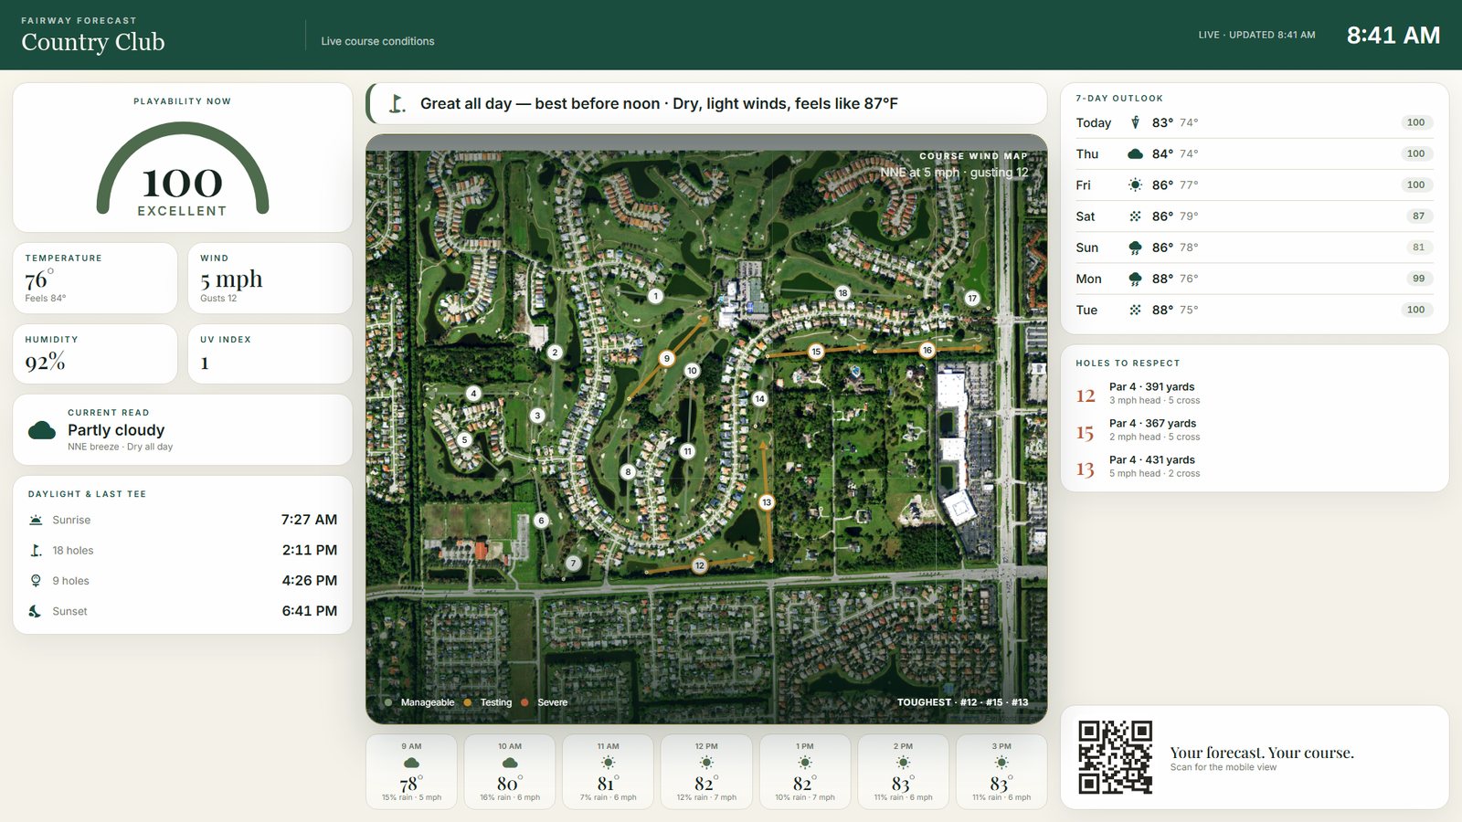Click the 18 holes flag icon
This screenshot has width=1462, height=822.
(x=36, y=551)
